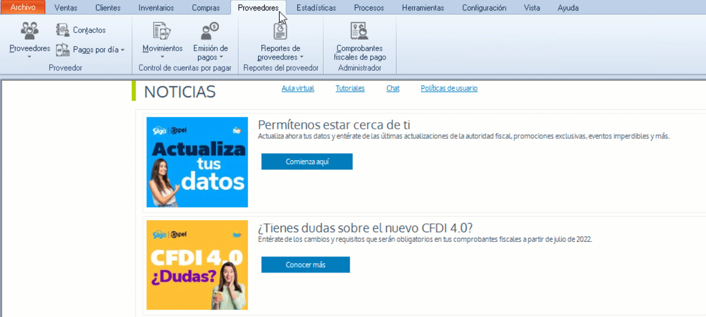The width and height of the screenshot is (706, 317).
Task: Expand the Proveedores dropdown arrow in ribbon
Action: [29, 57]
